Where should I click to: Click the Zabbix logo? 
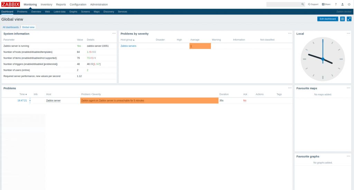[x=11, y=4]
